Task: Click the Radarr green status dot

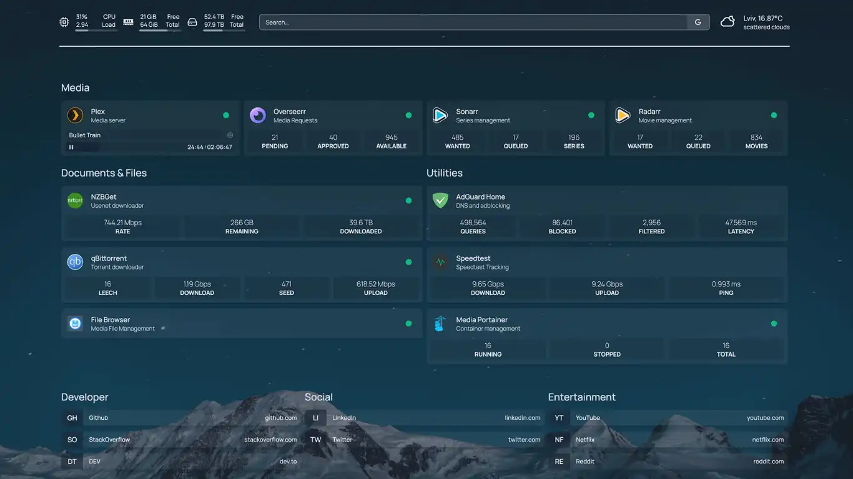Action: point(774,115)
